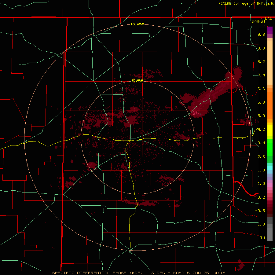The height and width of the screenshot is (275, 275).
Task: Pick the bright green swatch on the scale
Action: [x=270, y=147]
